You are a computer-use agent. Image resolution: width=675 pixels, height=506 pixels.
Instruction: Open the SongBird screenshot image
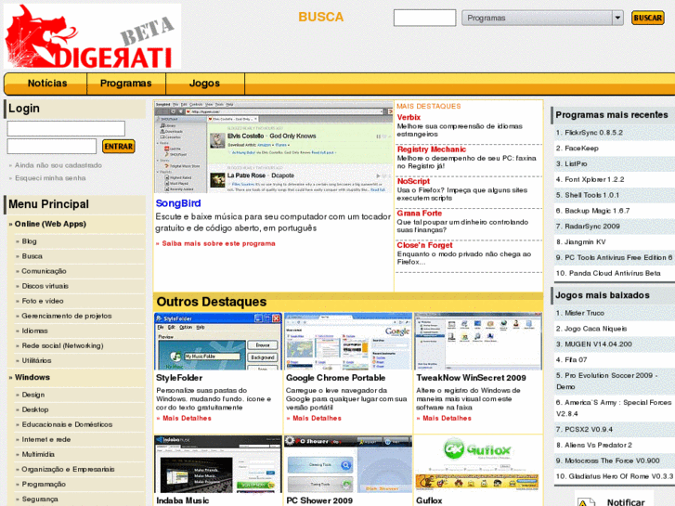pyautogui.click(x=273, y=148)
